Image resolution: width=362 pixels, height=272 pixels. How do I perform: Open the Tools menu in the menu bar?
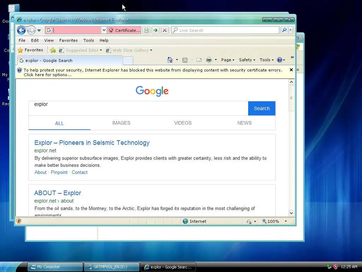coord(89,40)
